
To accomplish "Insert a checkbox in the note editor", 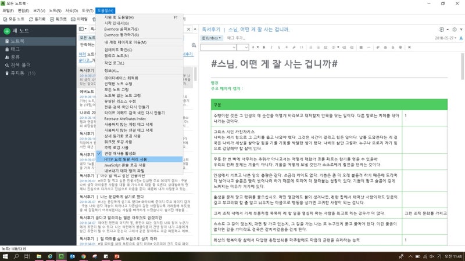I will [325, 48].
